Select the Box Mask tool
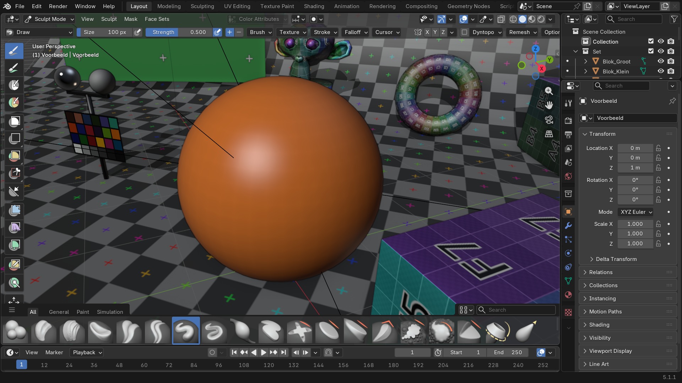The height and width of the screenshot is (383, 682). [x=14, y=121]
